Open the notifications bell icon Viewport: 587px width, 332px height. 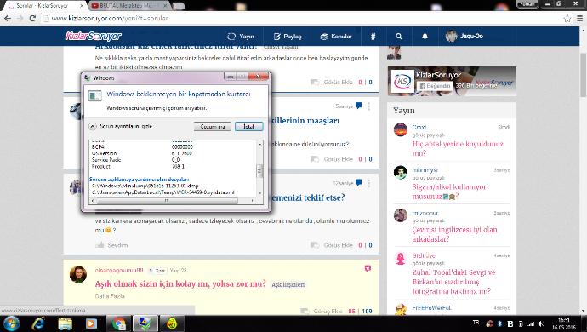point(425,37)
